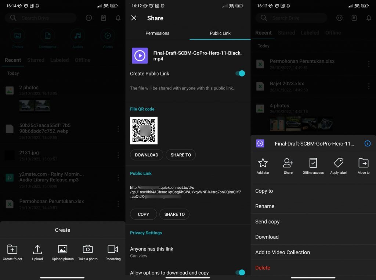Tap notification bell in left screen
The width and height of the screenshot is (376, 280).
[x=118, y=18]
